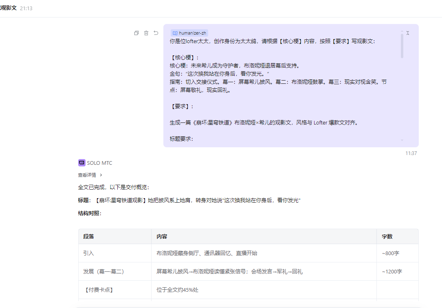Click the 【付费卡点】 table cell
442x308 pixels.
[98, 290]
